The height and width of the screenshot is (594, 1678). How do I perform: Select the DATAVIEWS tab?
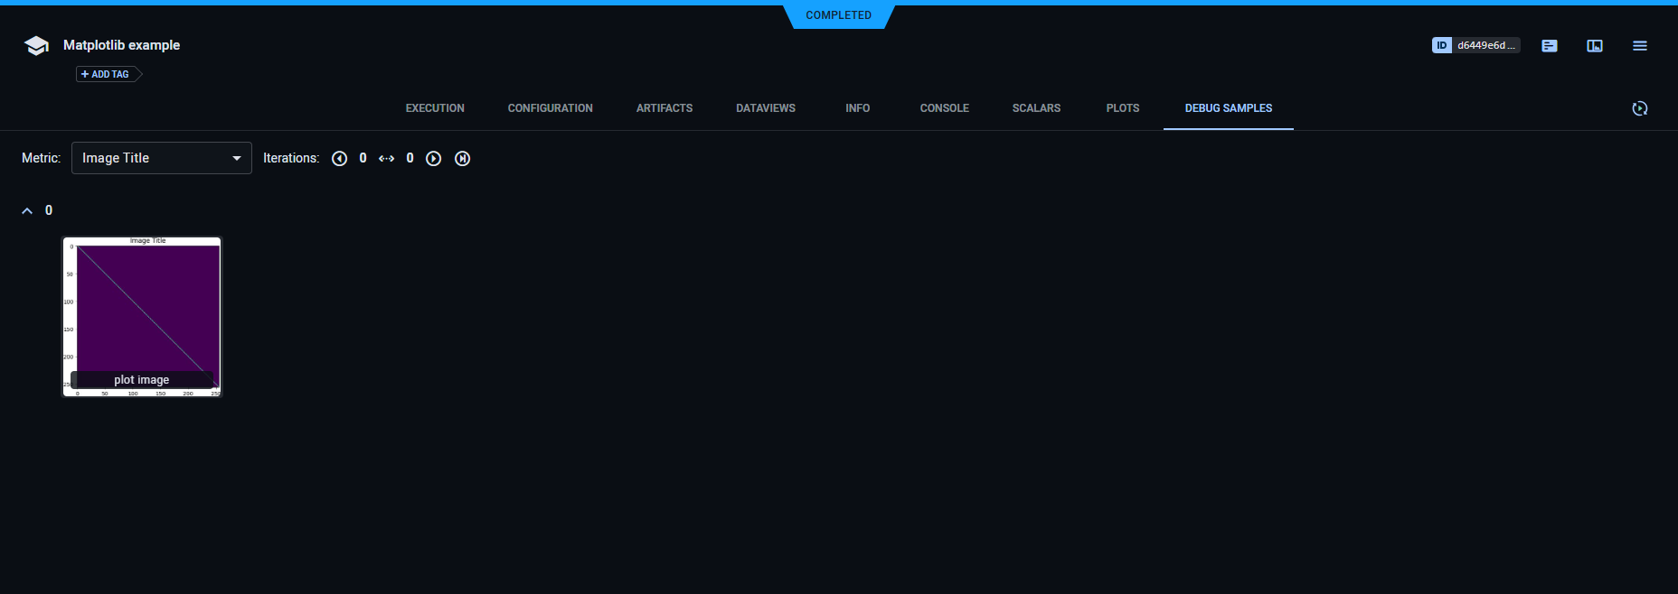[766, 108]
